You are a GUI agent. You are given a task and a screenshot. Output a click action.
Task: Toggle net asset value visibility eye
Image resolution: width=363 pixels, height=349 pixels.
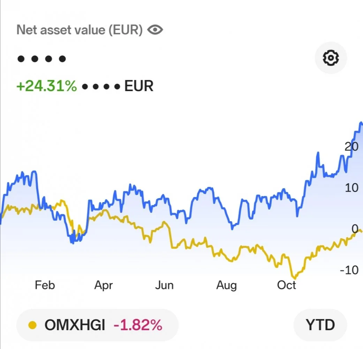point(155,30)
